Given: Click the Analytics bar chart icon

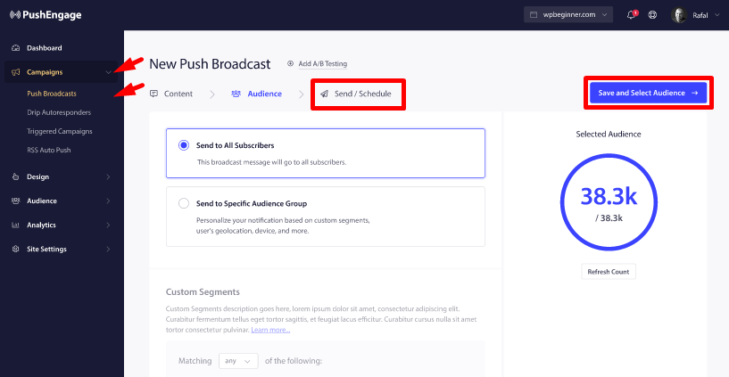Looking at the screenshot, I should [16, 225].
